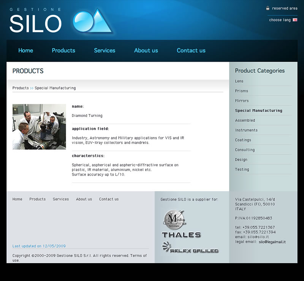
Task: Select the Lens product category
Action: pos(239,81)
